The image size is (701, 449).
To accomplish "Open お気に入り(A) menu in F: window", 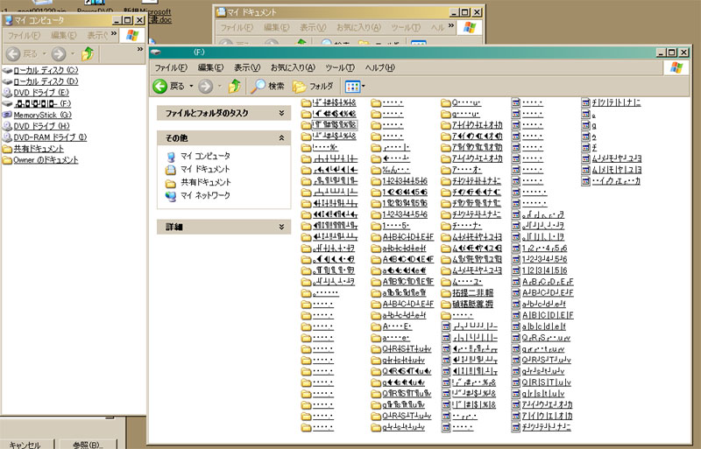I will [x=293, y=67].
